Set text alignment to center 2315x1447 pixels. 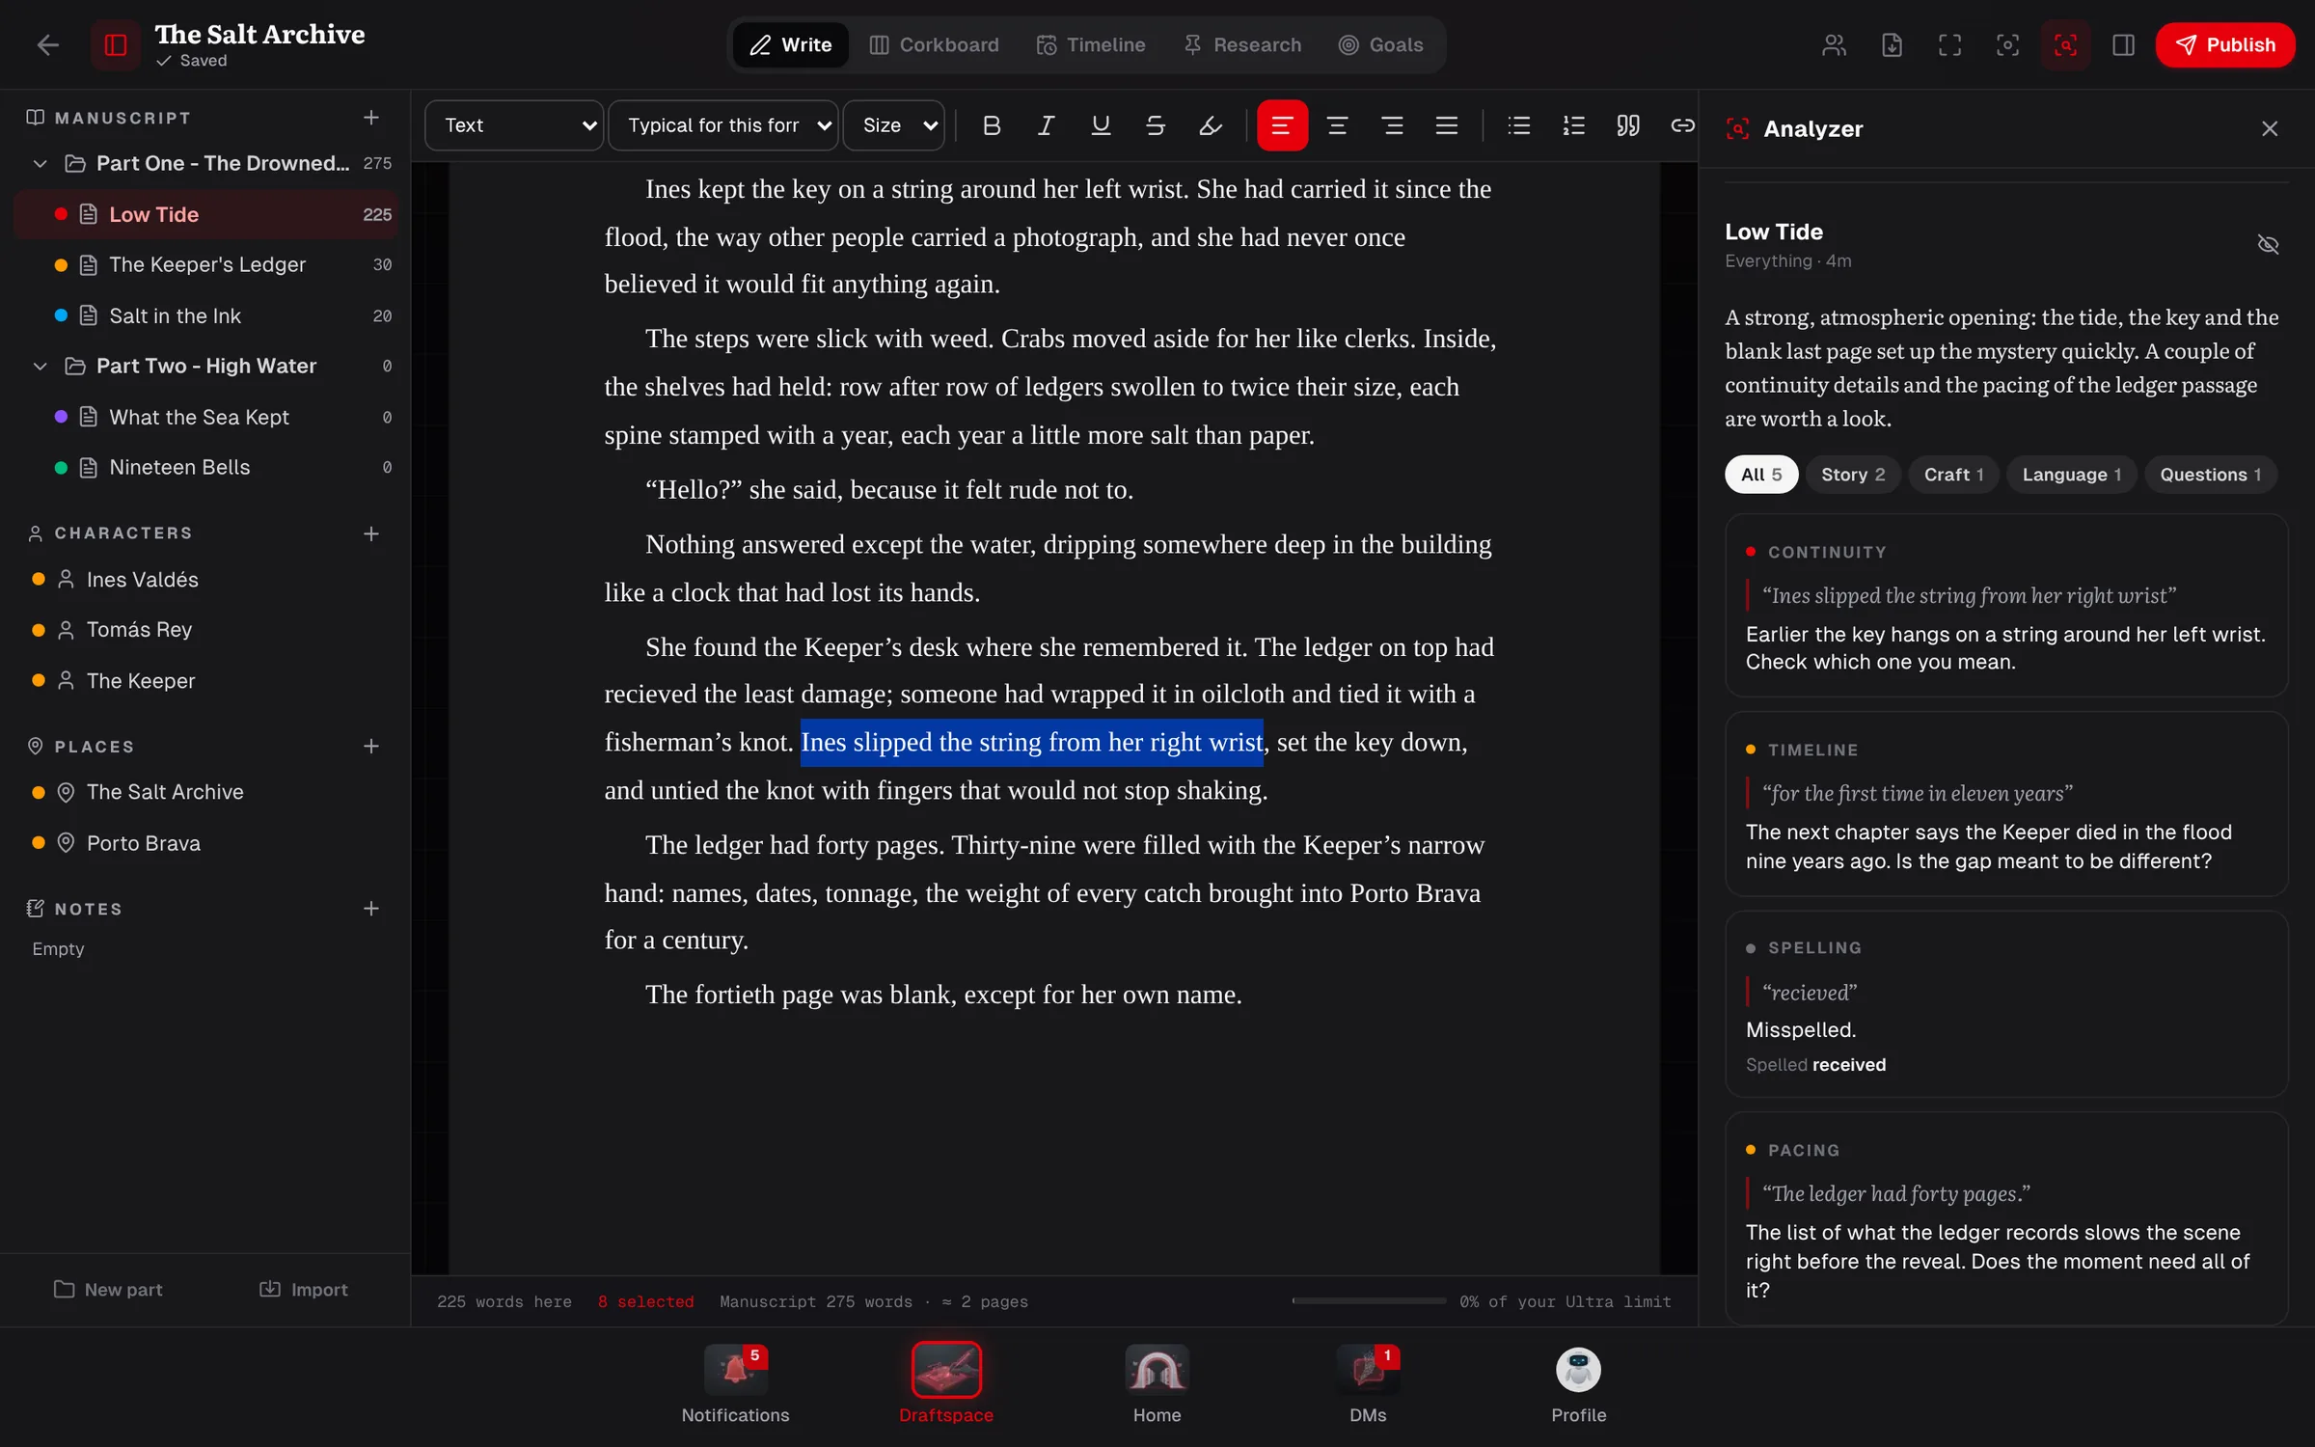1337,125
